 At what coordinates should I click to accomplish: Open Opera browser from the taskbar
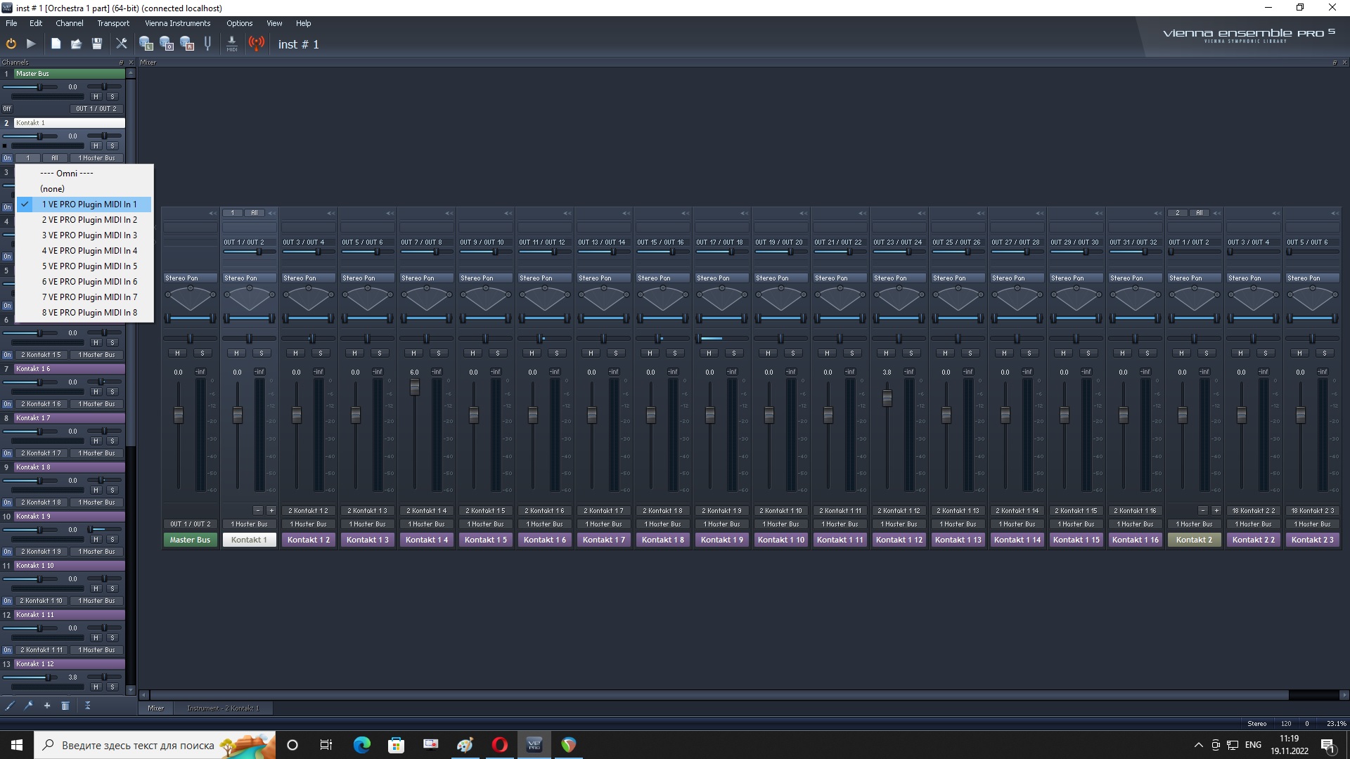click(500, 745)
